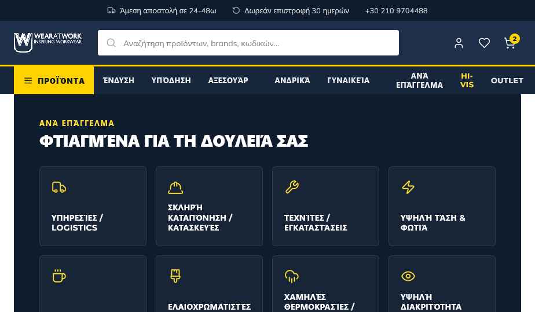Focus the product search field

(248, 43)
